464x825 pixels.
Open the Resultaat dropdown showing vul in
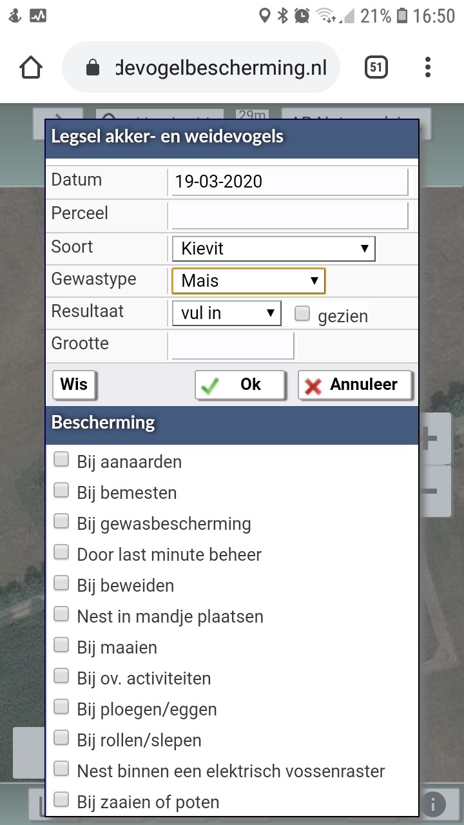[226, 313]
